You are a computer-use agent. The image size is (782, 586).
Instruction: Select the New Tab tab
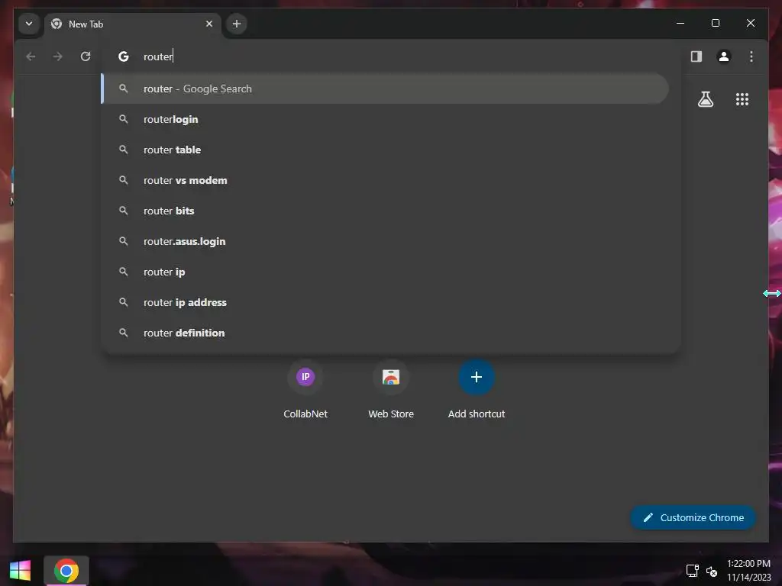click(133, 24)
